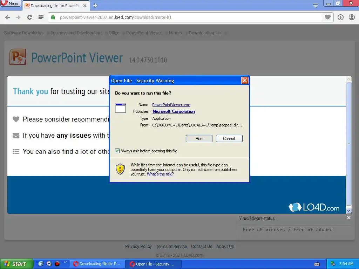Click PowerPoint Viewer breadcrumb
The width and height of the screenshot is (359, 269).
[144, 33]
